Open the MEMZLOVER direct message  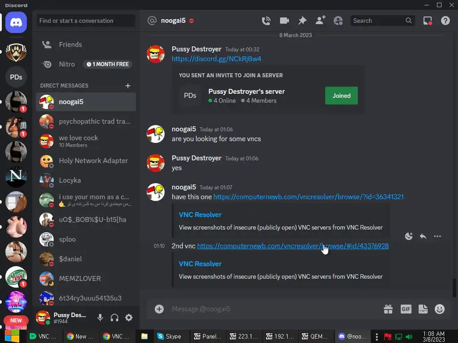click(x=86, y=279)
